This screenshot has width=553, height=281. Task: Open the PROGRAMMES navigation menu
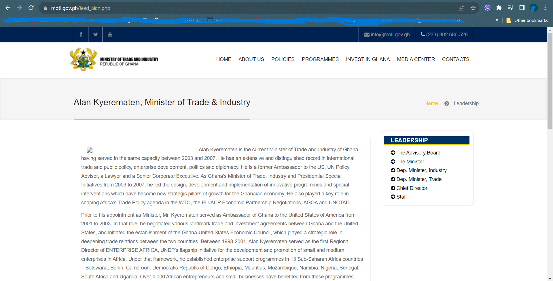[x=320, y=59]
